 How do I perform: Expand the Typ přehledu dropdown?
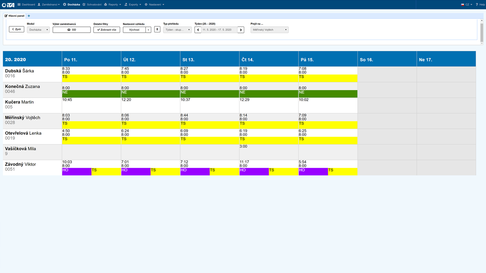[177, 30]
